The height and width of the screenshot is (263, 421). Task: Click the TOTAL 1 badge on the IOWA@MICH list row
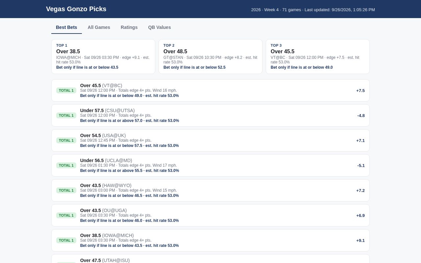click(66, 240)
